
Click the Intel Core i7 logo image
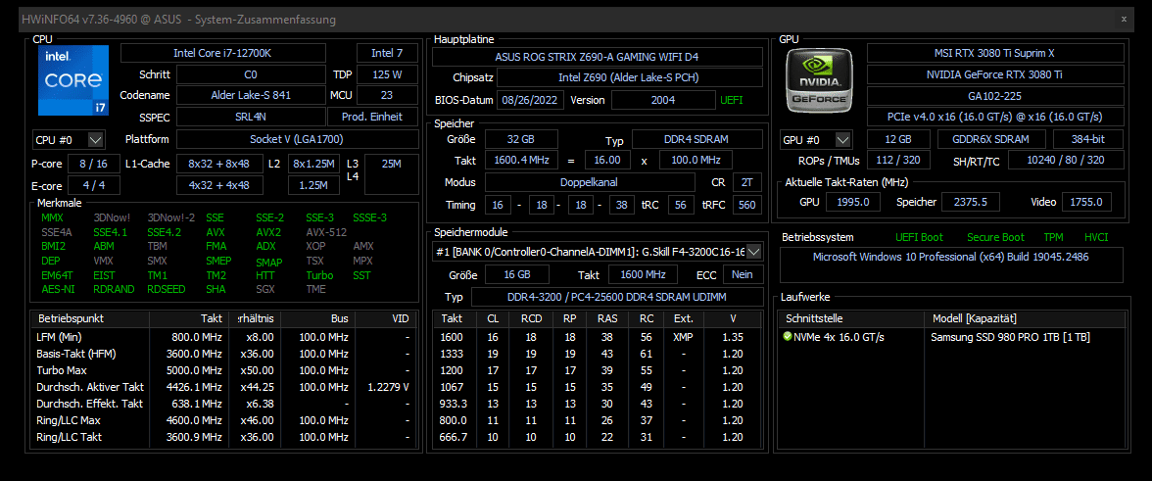(x=73, y=79)
